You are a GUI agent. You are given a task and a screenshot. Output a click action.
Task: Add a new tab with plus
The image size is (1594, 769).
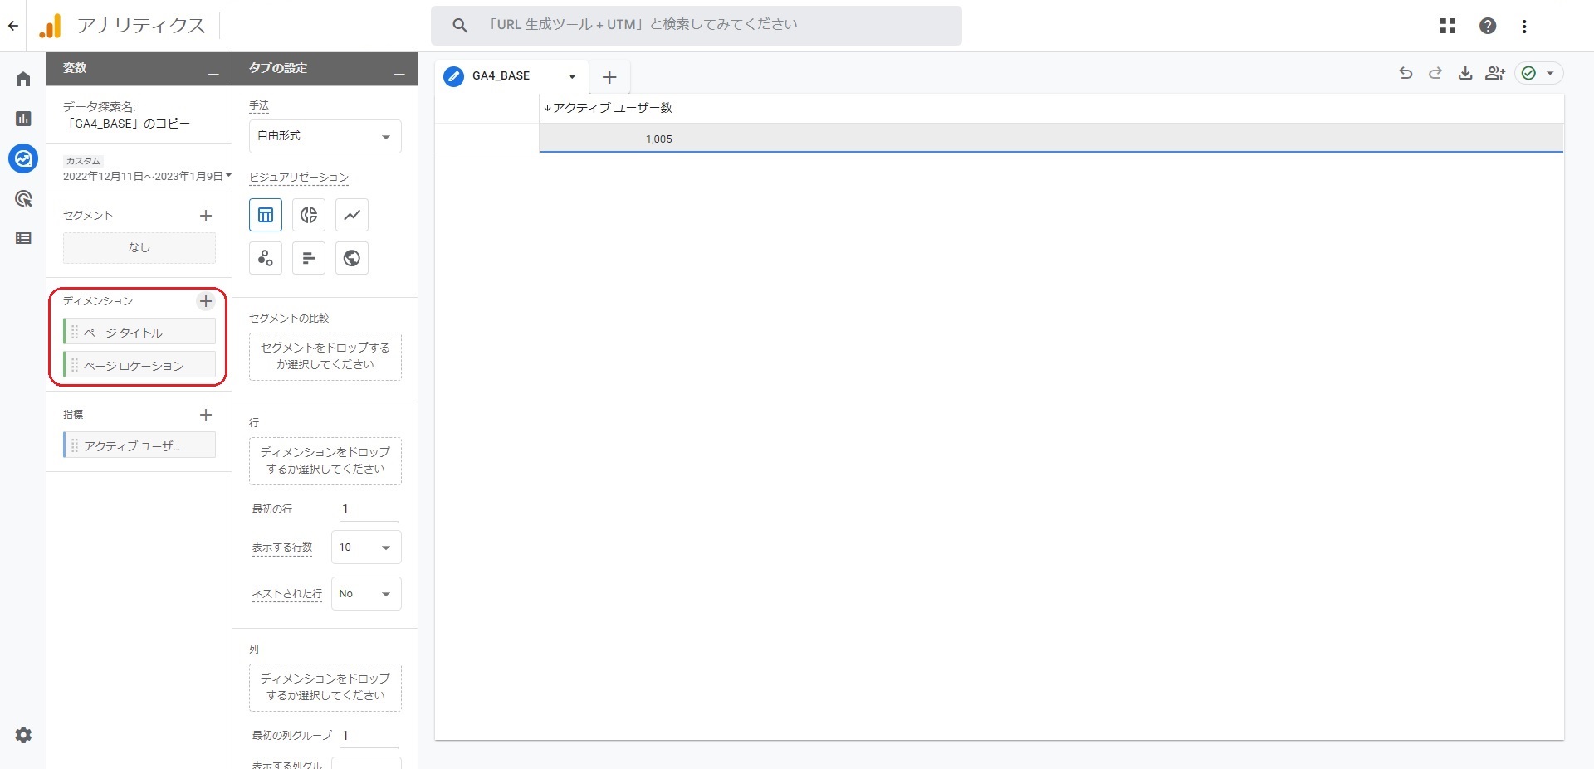(609, 77)
